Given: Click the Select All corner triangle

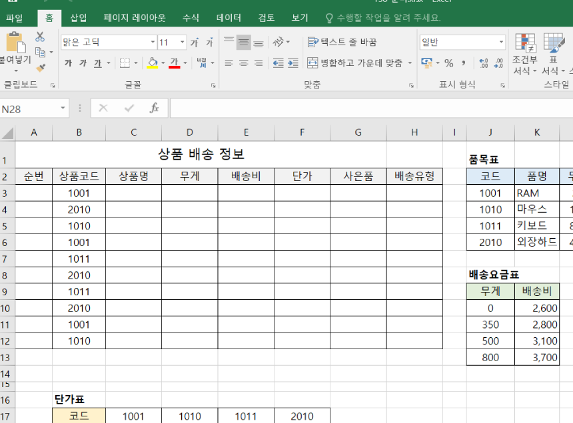Looking at the screenshot, I should 8,133.
